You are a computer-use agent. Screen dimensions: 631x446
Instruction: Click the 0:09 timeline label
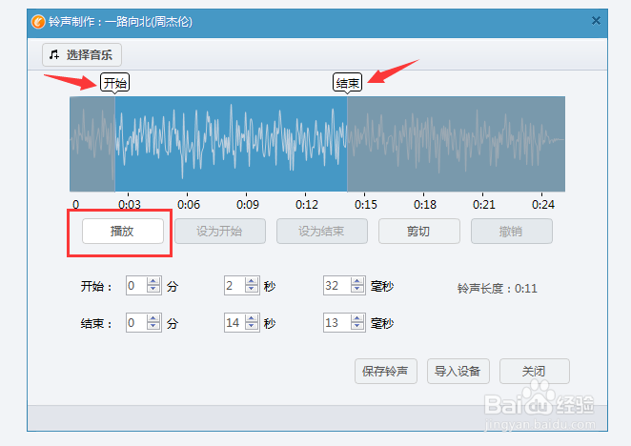[248, 205]
